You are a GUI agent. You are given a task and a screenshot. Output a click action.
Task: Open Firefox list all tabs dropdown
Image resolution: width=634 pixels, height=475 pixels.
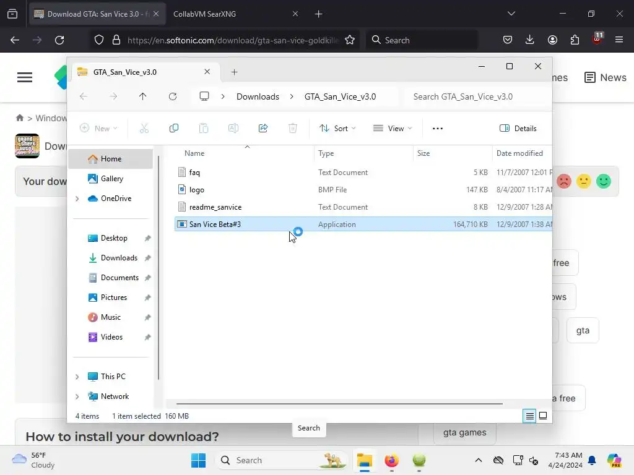[x=511, y=14]
